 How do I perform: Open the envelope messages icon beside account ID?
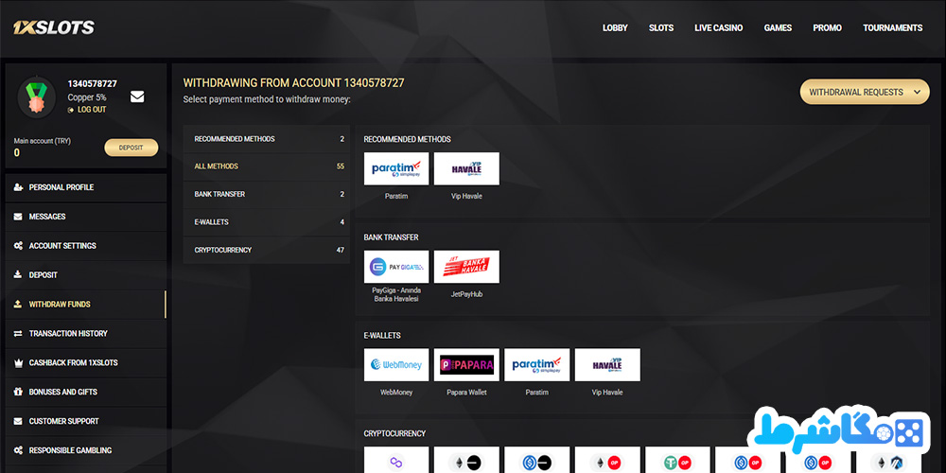[x=137, y=96]
